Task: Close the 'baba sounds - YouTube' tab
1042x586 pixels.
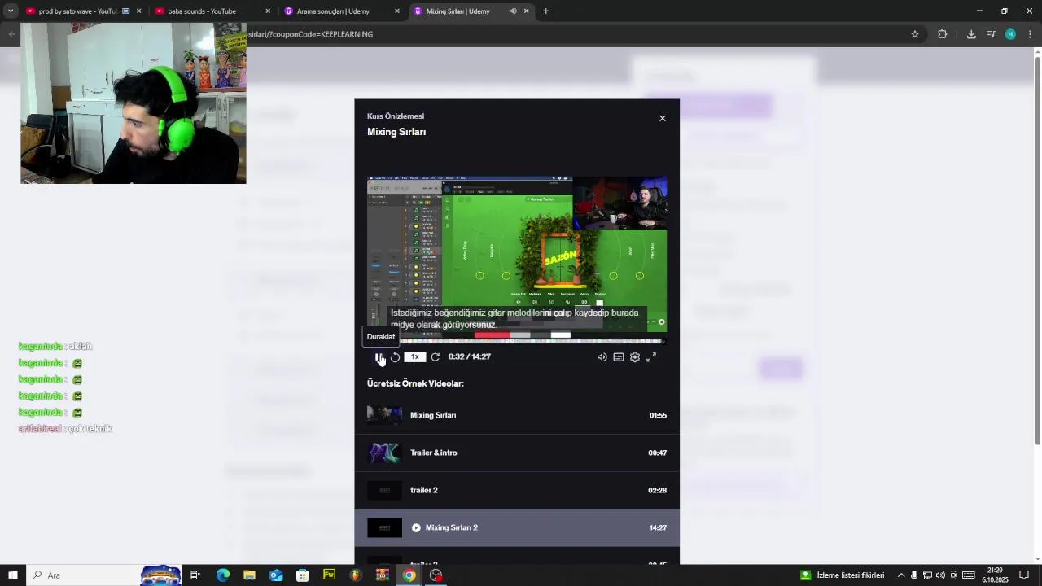Action: click(268, 11)
